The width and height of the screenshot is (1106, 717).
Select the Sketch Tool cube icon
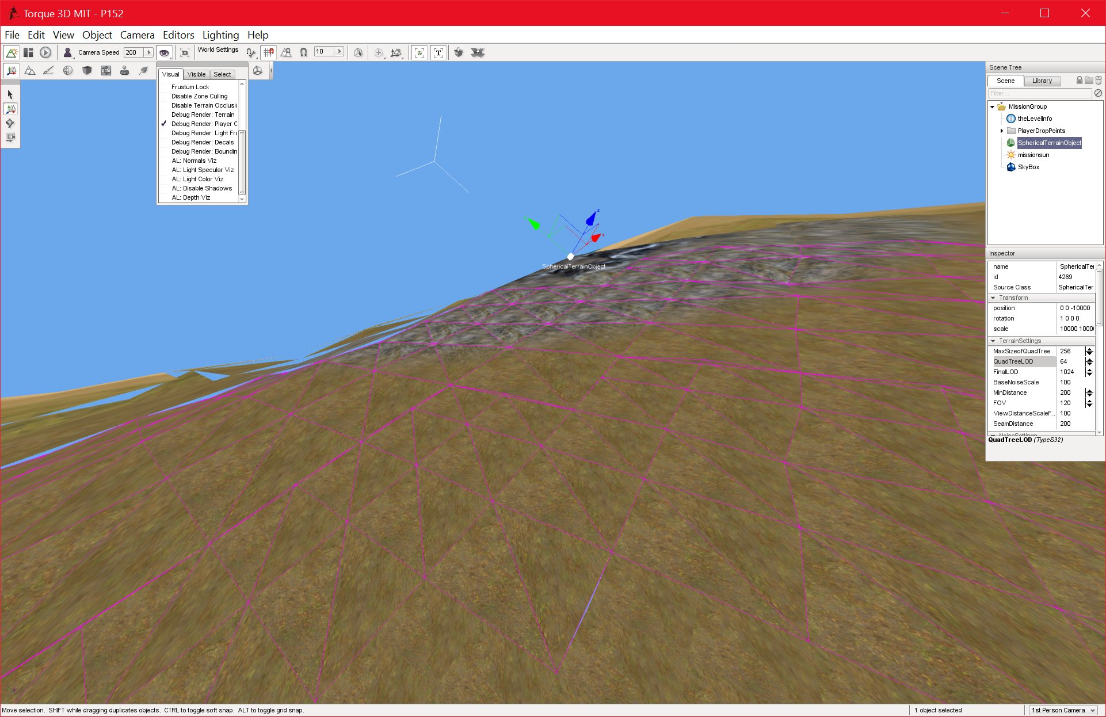87,71
